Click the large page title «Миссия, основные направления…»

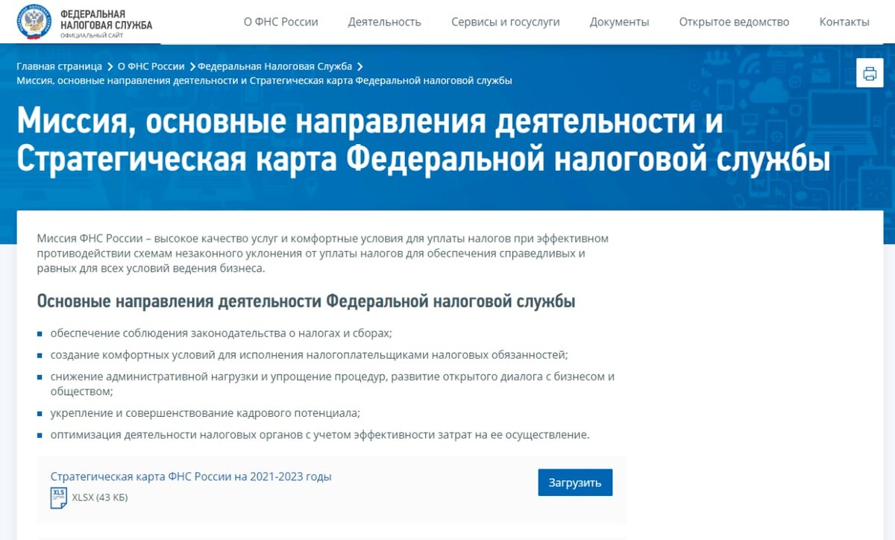(x=423, y=141)
